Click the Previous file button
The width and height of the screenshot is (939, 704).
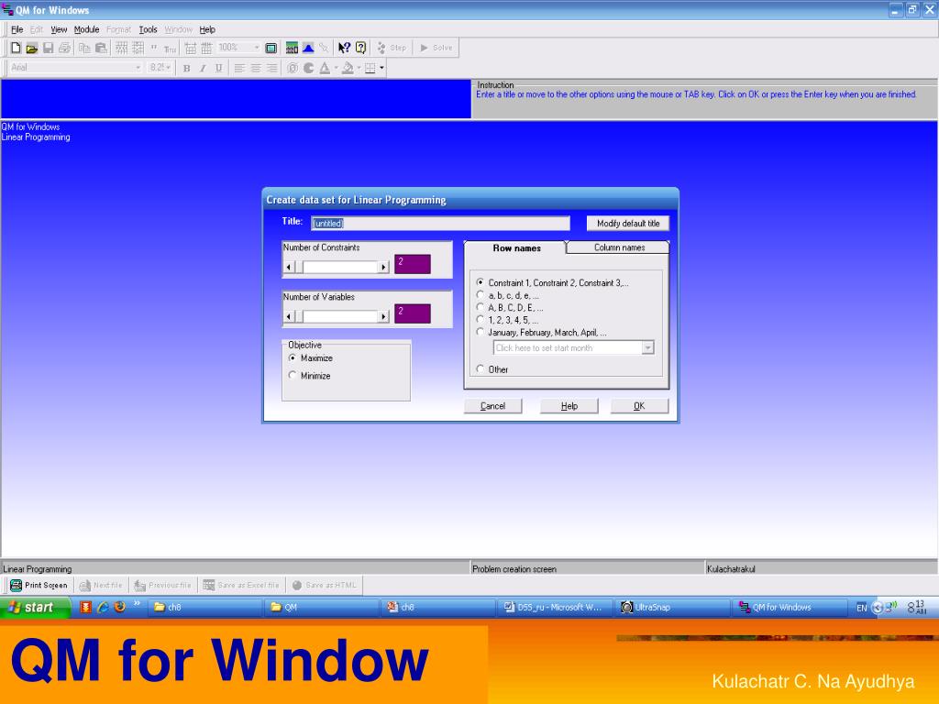tap(163, 585)
